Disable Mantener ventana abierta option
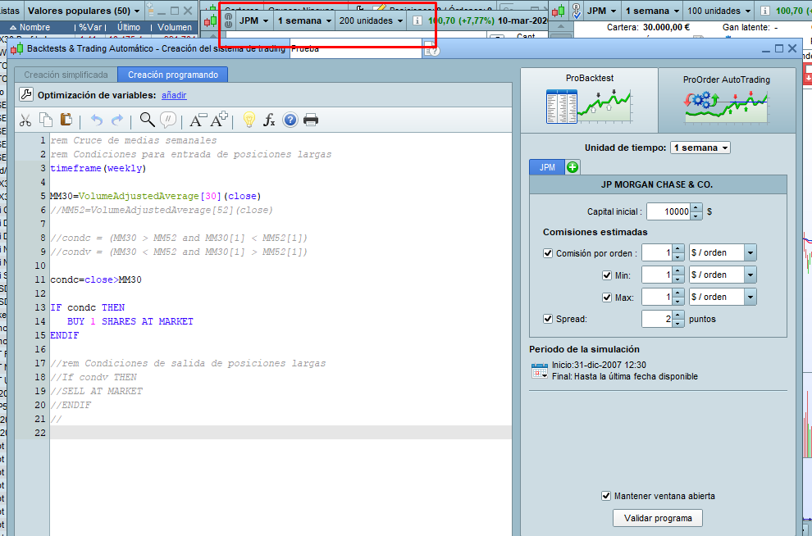 606,496
